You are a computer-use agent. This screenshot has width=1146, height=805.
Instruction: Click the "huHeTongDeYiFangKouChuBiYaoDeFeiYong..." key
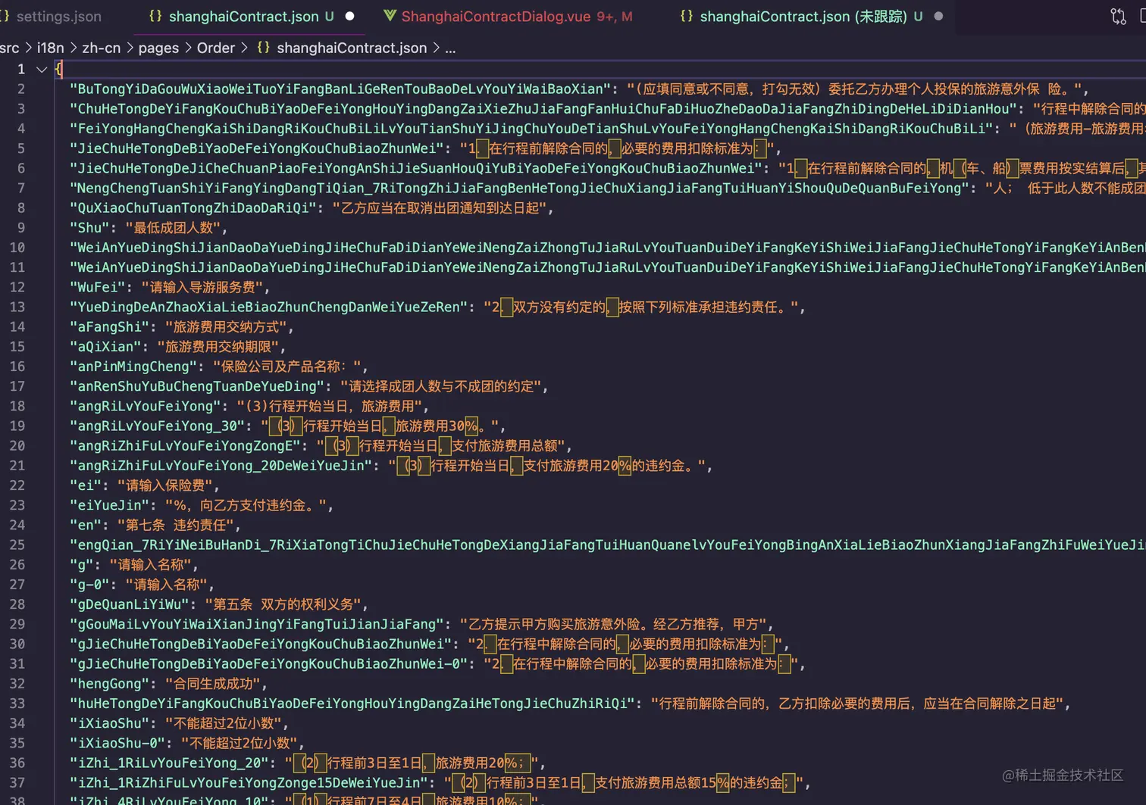coord(352,704)
